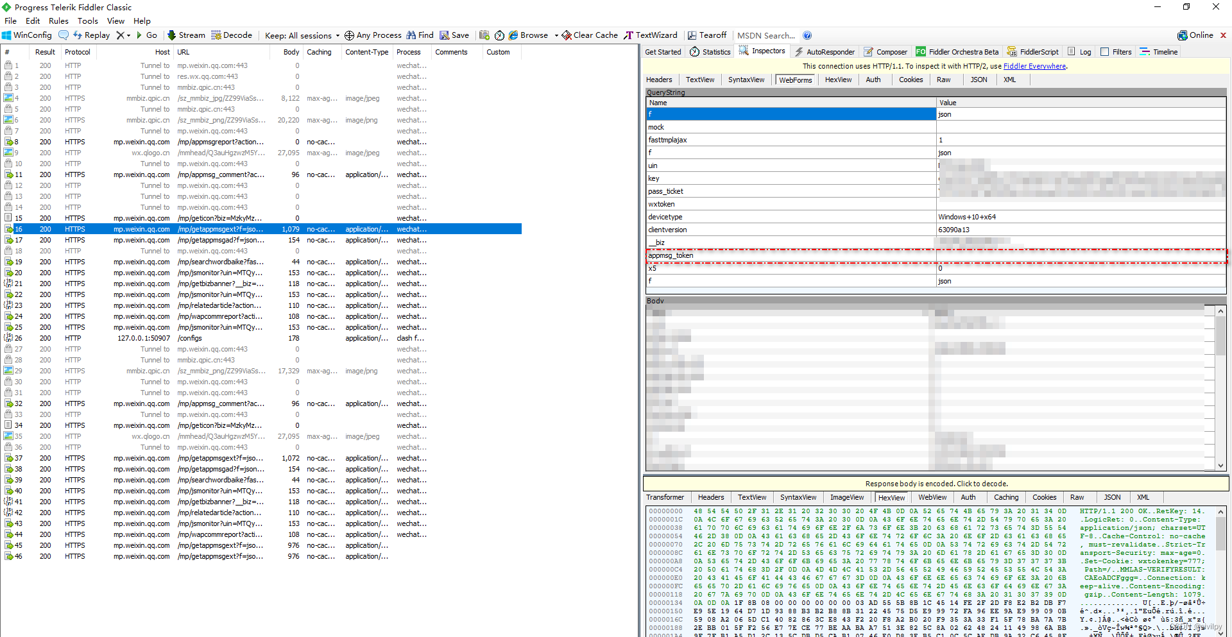Select response Caching tab
The width and height of the screenshot is (1232, 637).
point(1006,497)
